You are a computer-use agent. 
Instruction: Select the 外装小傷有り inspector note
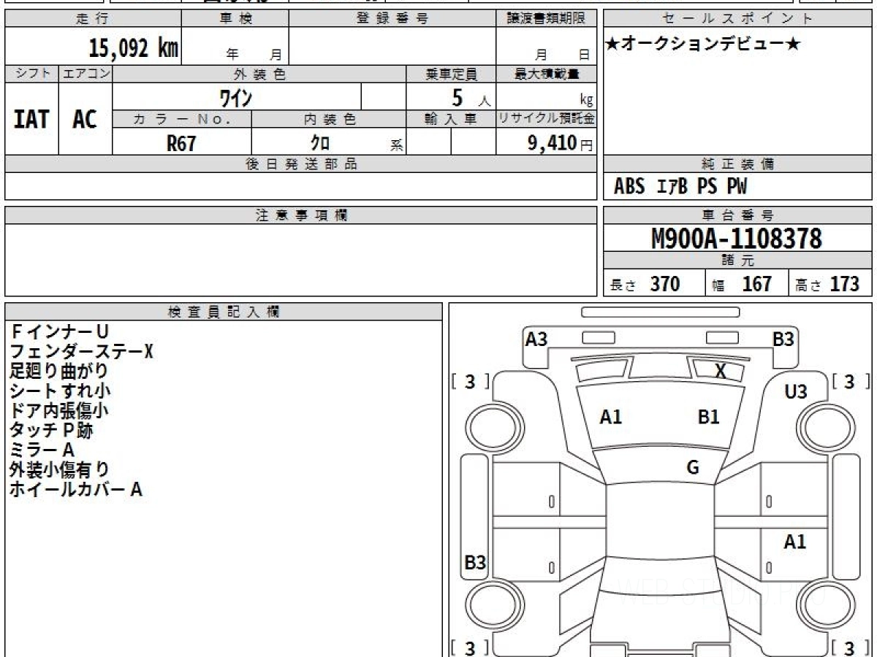click(x=59, y=470)
